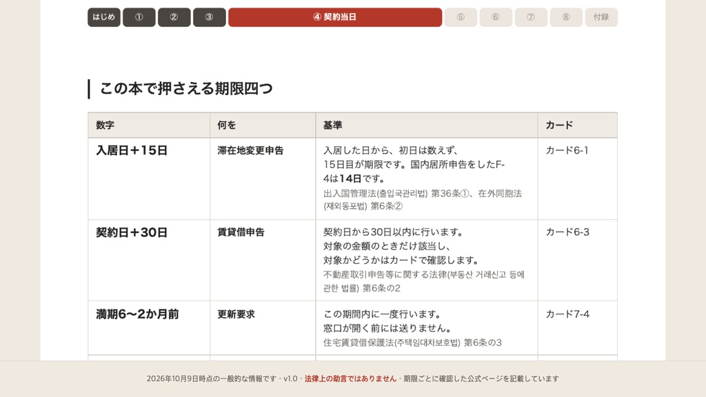Go to chapter ① tab
Image resolution: width=706 pixels, height=397 pixels.
click(139, 17)
